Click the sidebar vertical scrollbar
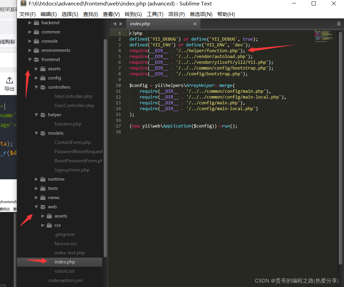Viewport: 344px width, 287px height. (106, 148)
